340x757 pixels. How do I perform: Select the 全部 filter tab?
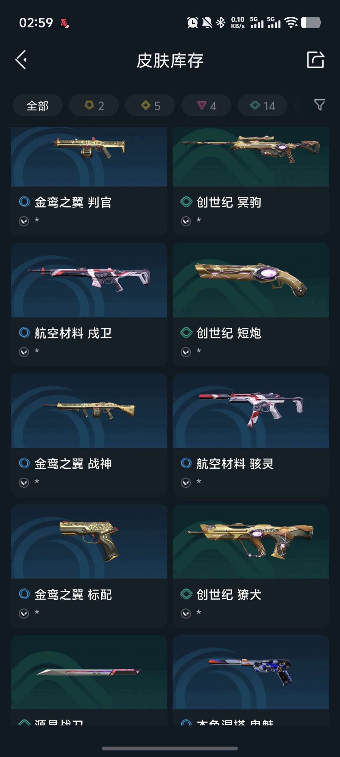[x=37, y=105]
